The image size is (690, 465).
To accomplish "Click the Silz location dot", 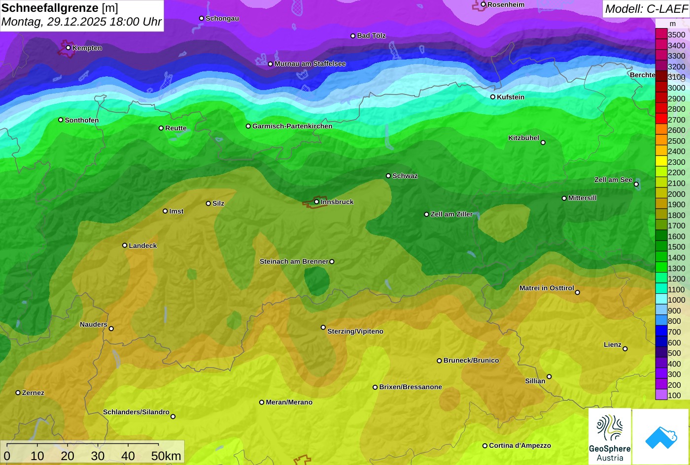I will (x=208, y=203).
